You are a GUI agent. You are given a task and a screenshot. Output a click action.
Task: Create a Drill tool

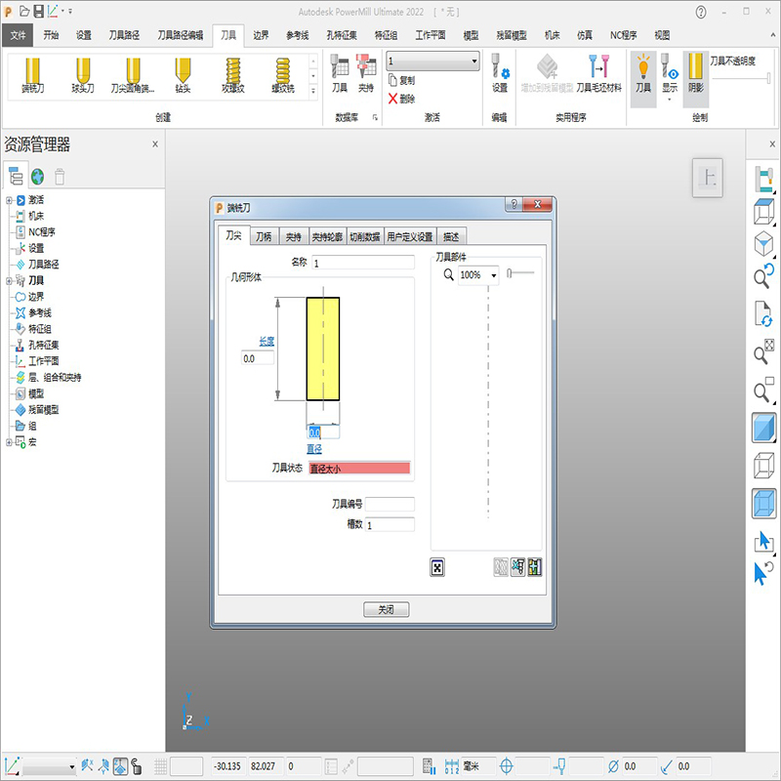point(183,76)
